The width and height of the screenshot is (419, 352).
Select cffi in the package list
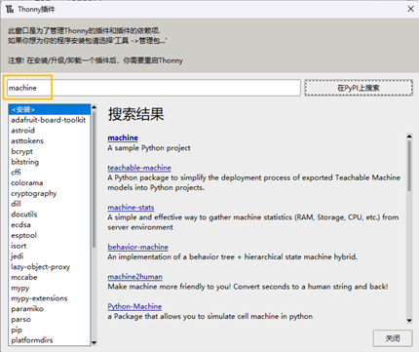(50, 173)
